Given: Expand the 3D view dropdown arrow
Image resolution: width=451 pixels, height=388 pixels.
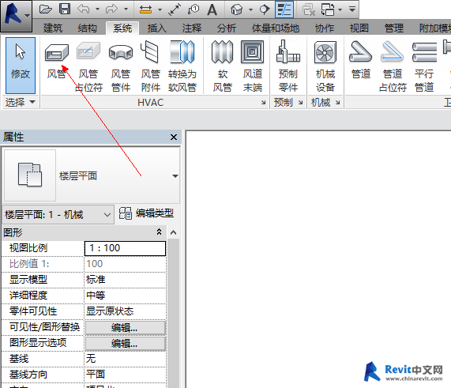Looking at the screenshot, I should pos(250,9).
